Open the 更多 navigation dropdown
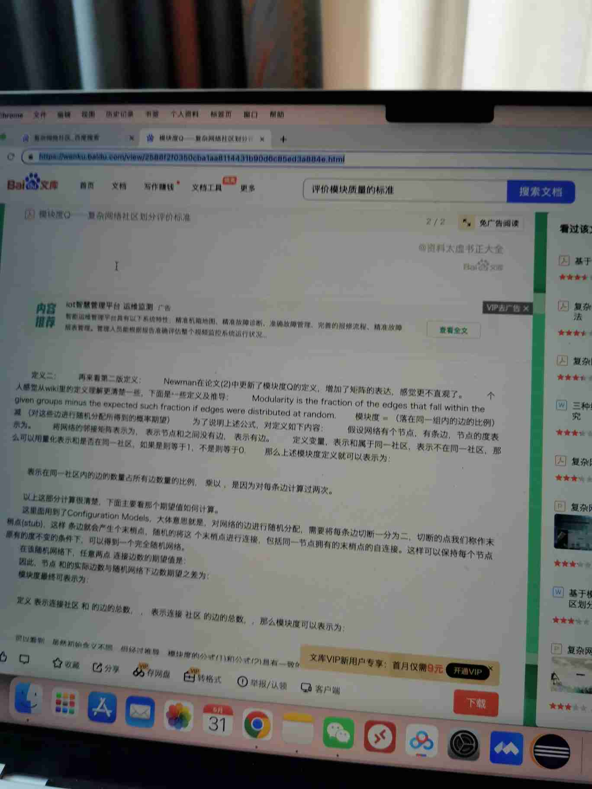Image resolution: width=592 pixels, height=789 pixels. tap(248, 188)
